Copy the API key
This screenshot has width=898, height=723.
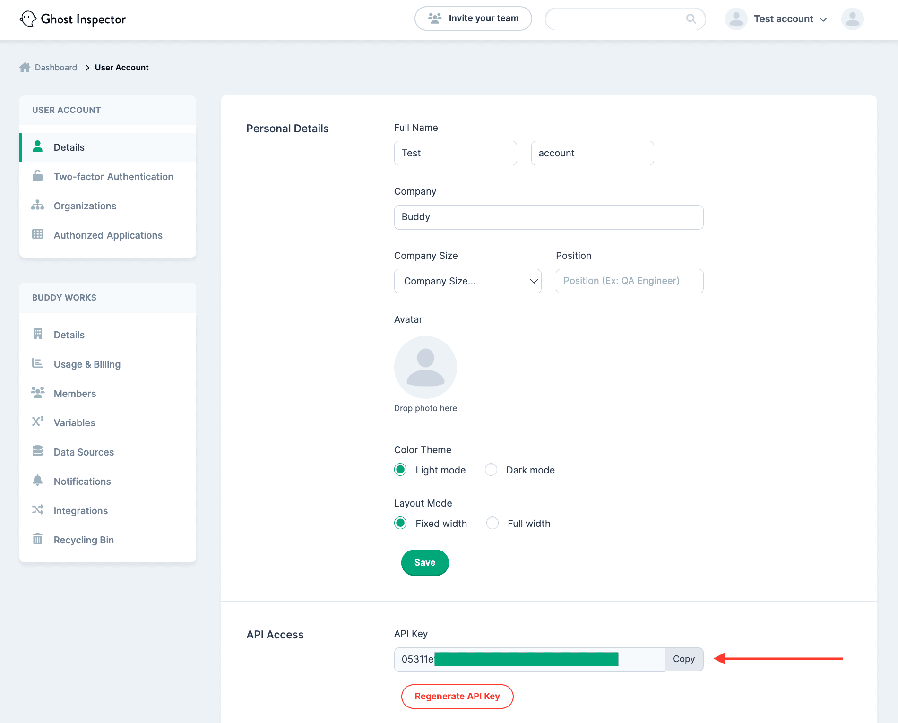pos(684,659)
